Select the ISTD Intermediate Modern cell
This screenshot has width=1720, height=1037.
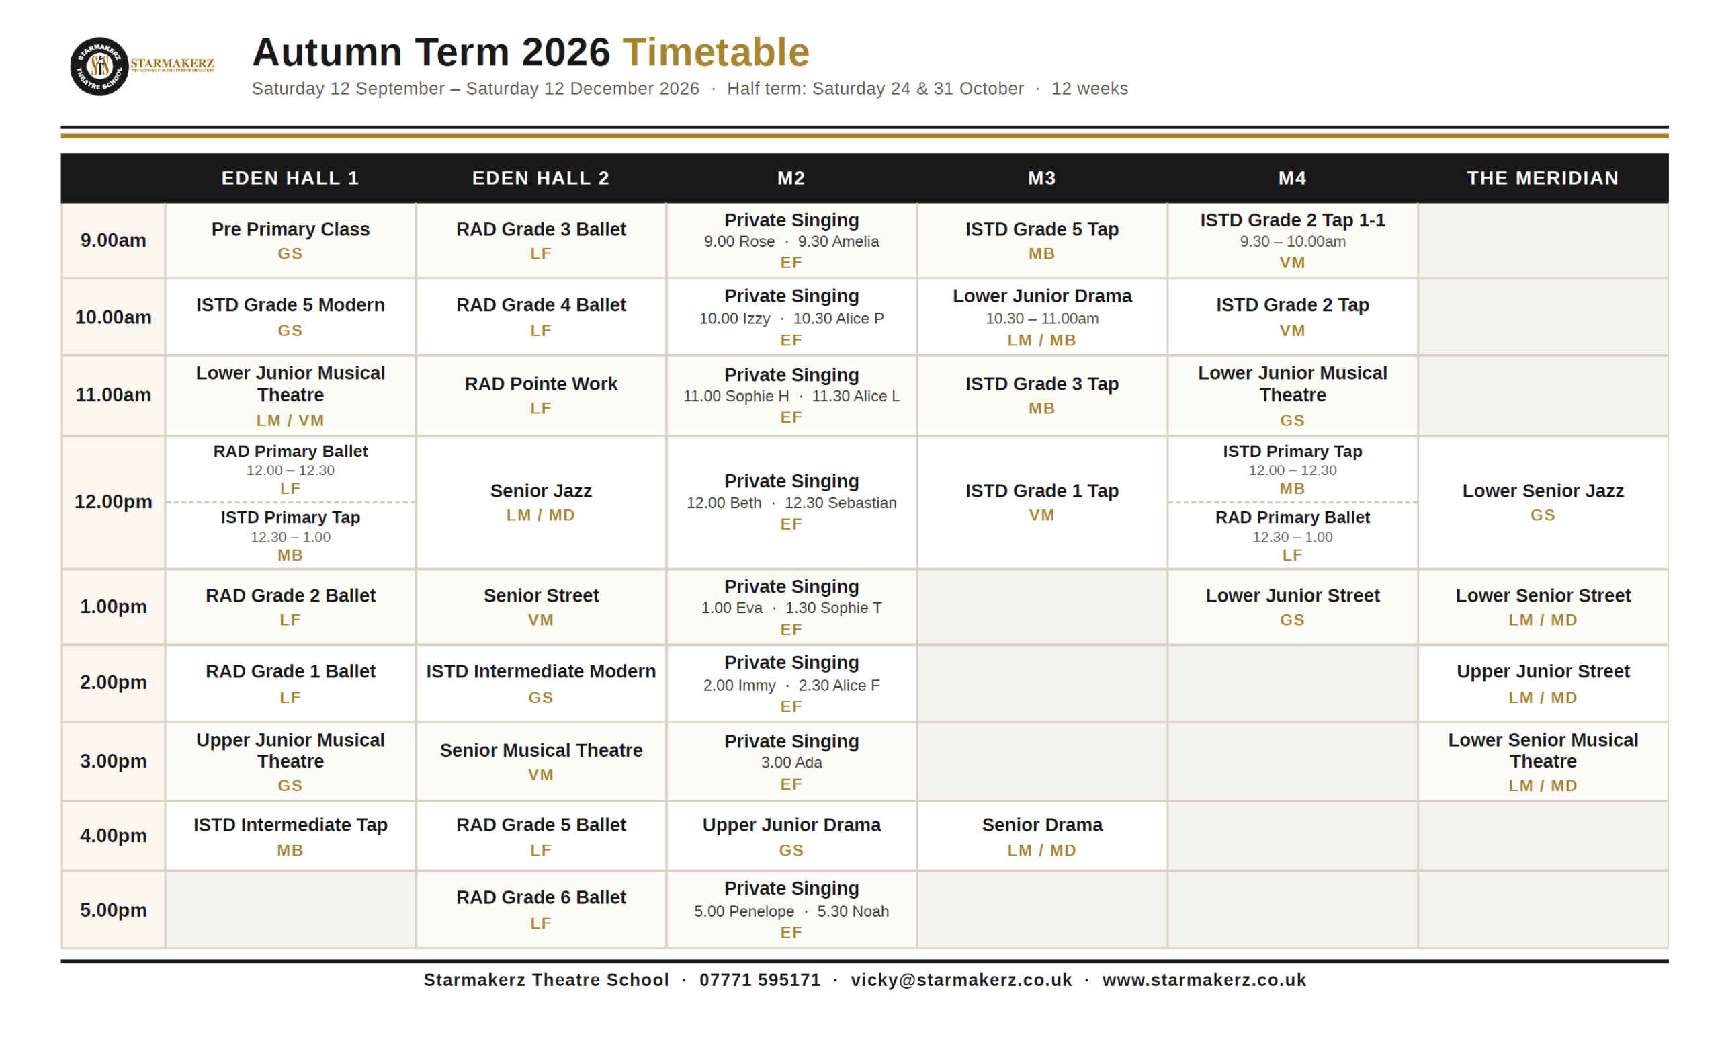(541, 683)
